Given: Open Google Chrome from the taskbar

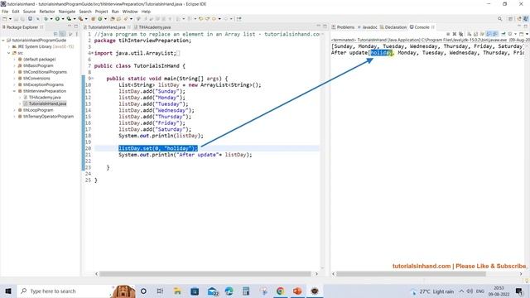Looking at the screenshot, I should tap(280, 291).
